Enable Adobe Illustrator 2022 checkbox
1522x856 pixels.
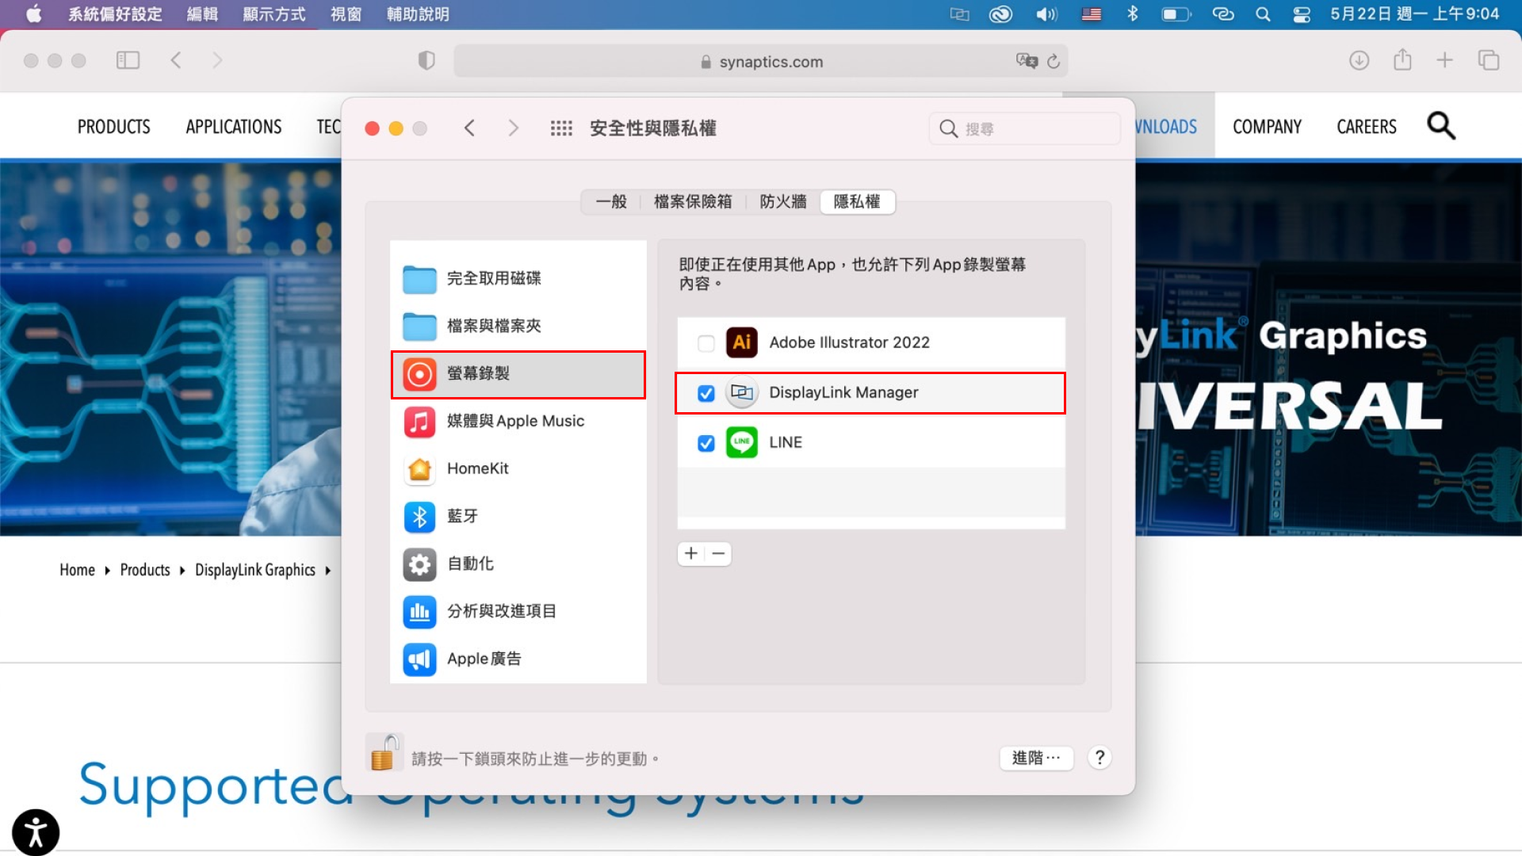[x=706, y=343]
